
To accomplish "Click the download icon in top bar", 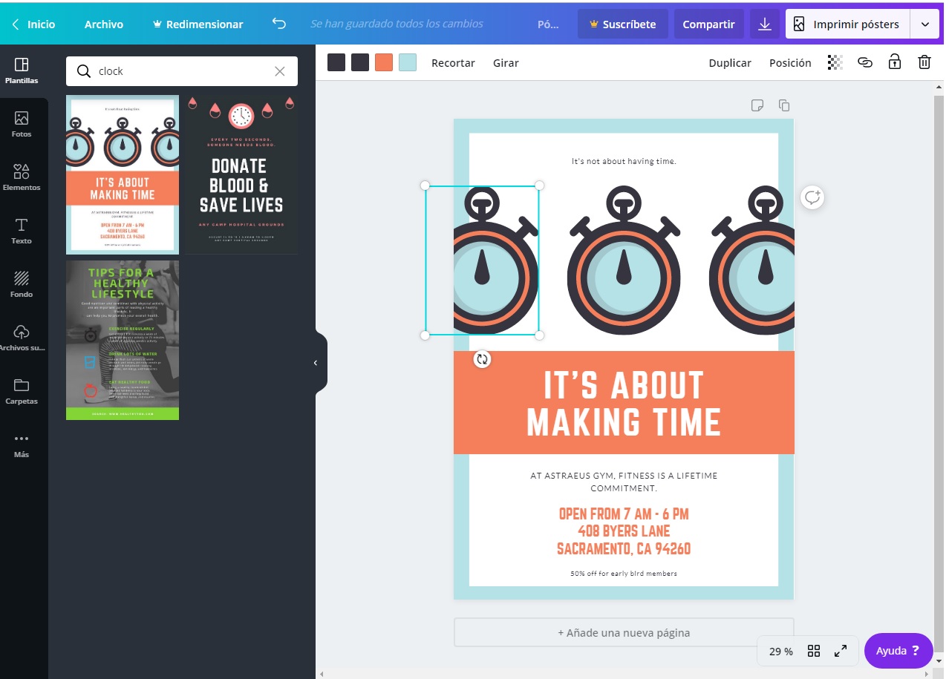I will point(764,24).
